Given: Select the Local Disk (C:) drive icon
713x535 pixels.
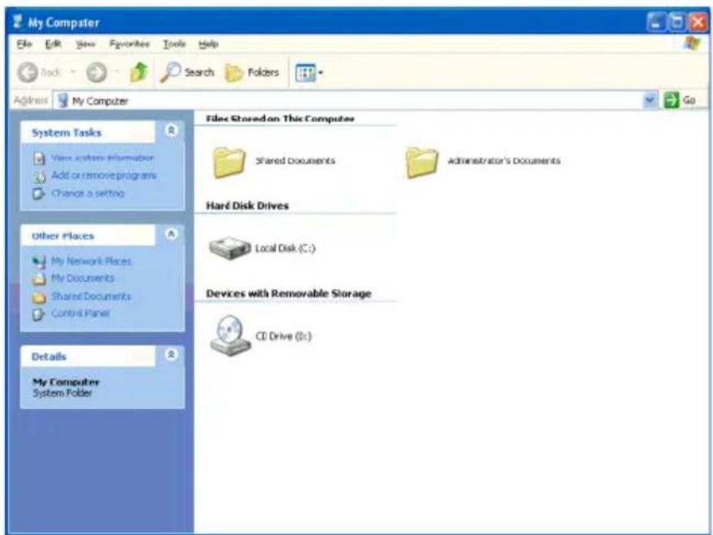Looking at the screenshot, I should coord(230,248).
